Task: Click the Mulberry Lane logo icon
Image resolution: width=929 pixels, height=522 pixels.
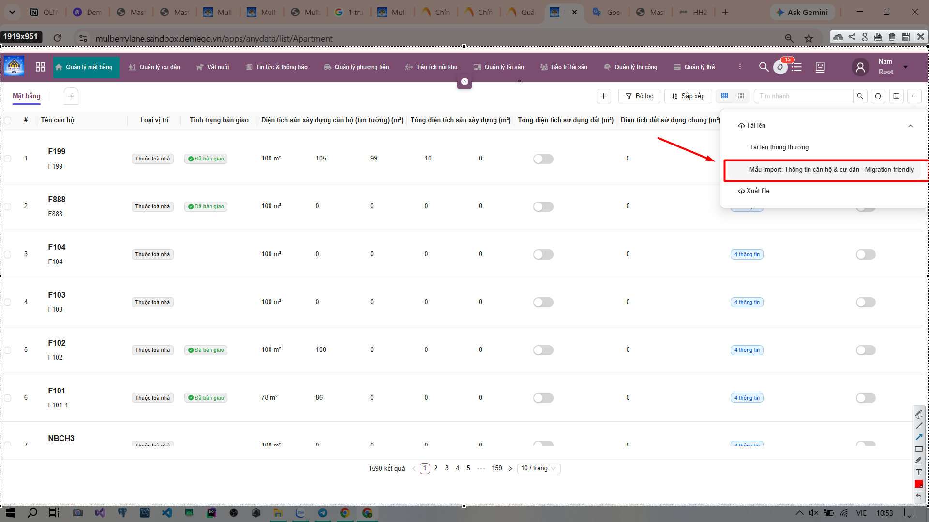Action: coord(14,66)
